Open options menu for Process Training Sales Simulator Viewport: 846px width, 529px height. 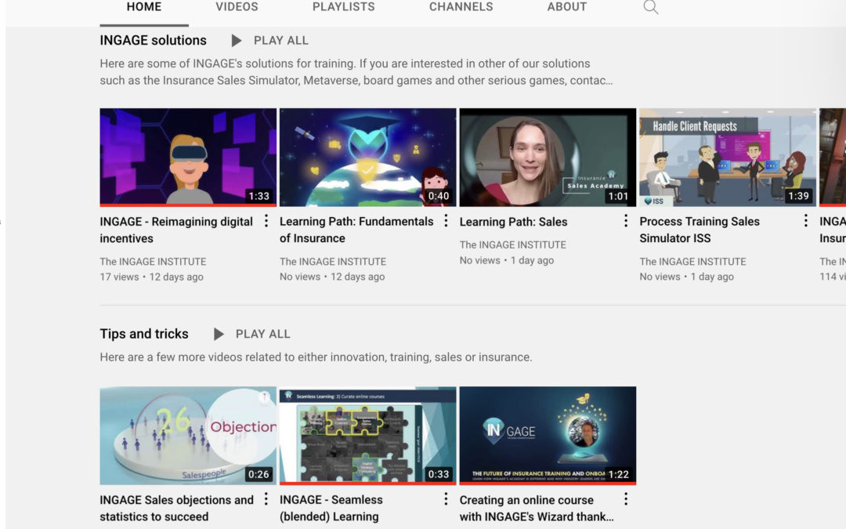point(806,222)
